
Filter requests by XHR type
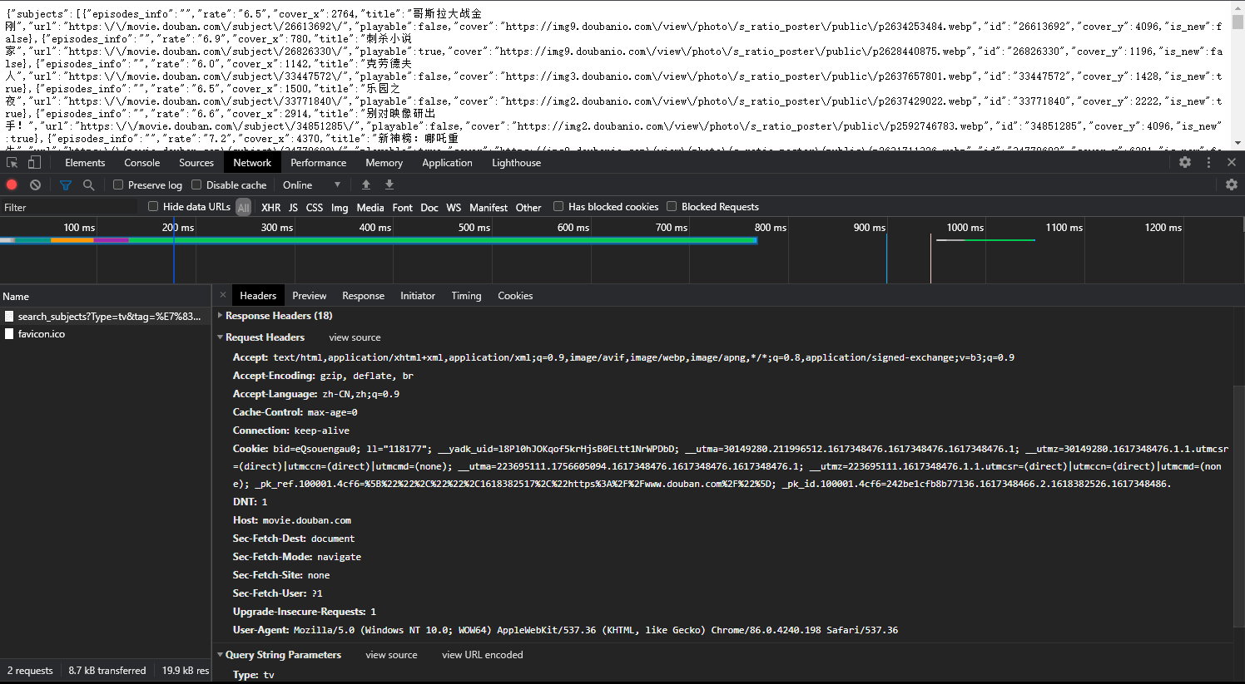(270, 207)
